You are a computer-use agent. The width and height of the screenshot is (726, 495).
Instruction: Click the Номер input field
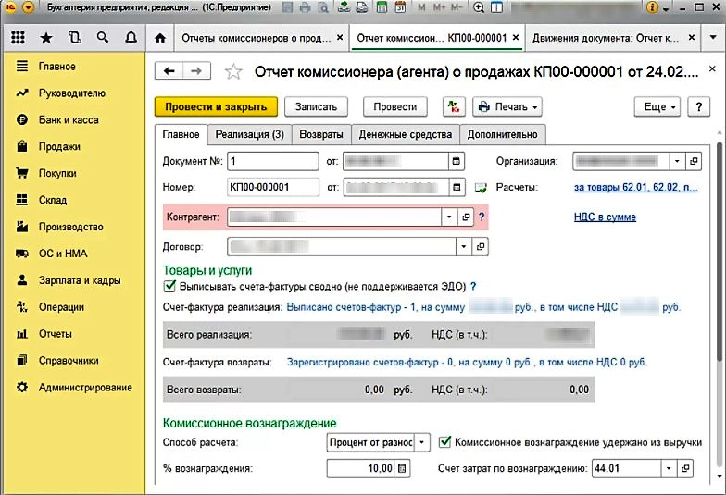click(x=272, y=188)
